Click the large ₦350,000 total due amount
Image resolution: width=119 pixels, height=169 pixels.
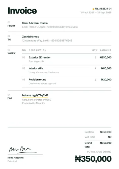93,159
